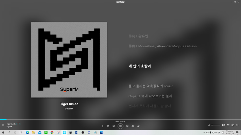Click the 作曲 Moonshine composer credit line
The width and height of the screenshot is (241, 135).
pos(163,46)
